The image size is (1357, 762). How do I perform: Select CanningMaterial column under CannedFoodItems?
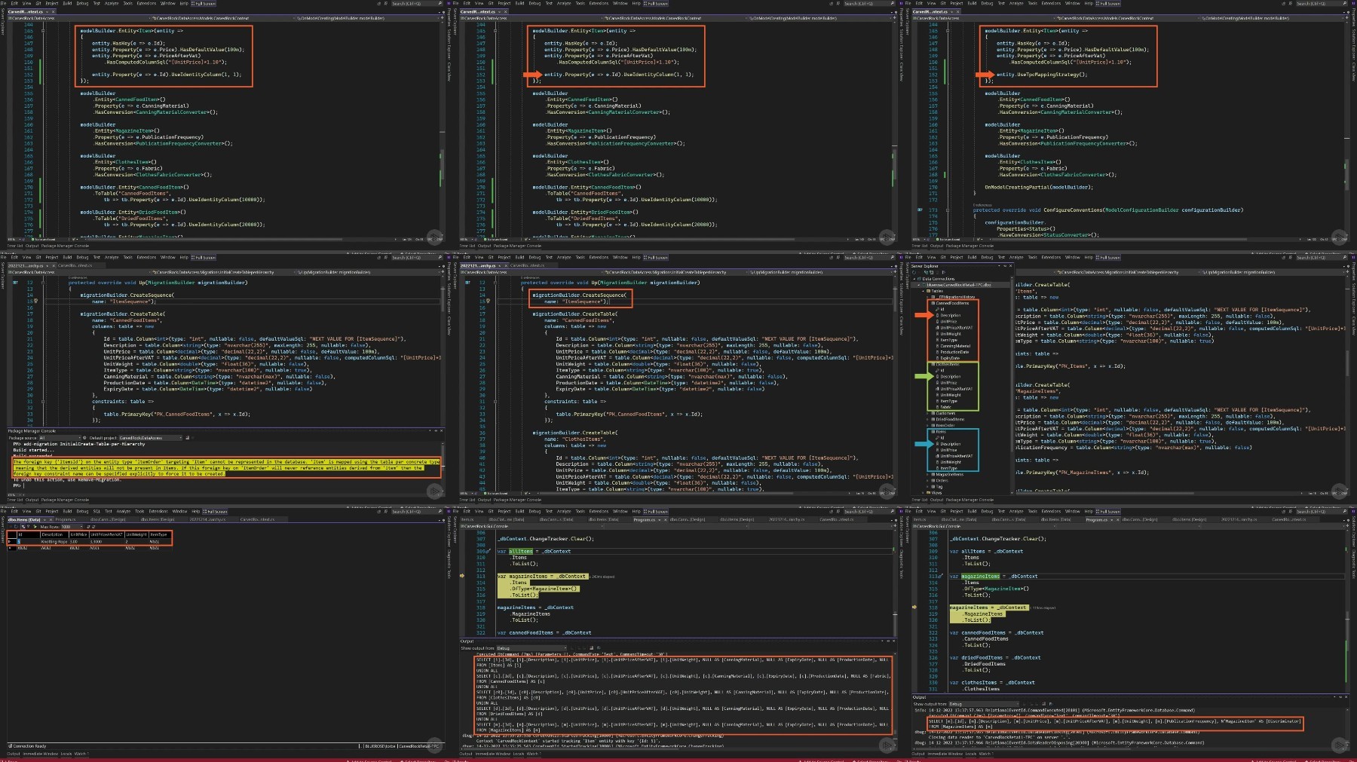955,346
